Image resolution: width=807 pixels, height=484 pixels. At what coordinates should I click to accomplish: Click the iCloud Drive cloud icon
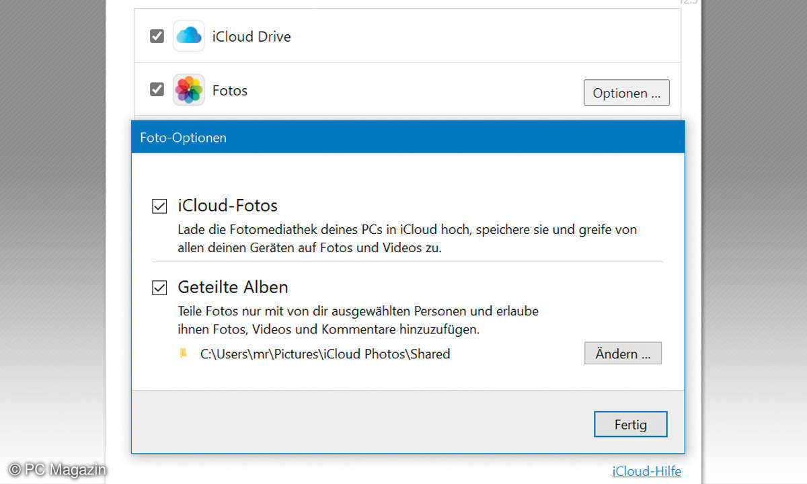[x=189, y=36]
